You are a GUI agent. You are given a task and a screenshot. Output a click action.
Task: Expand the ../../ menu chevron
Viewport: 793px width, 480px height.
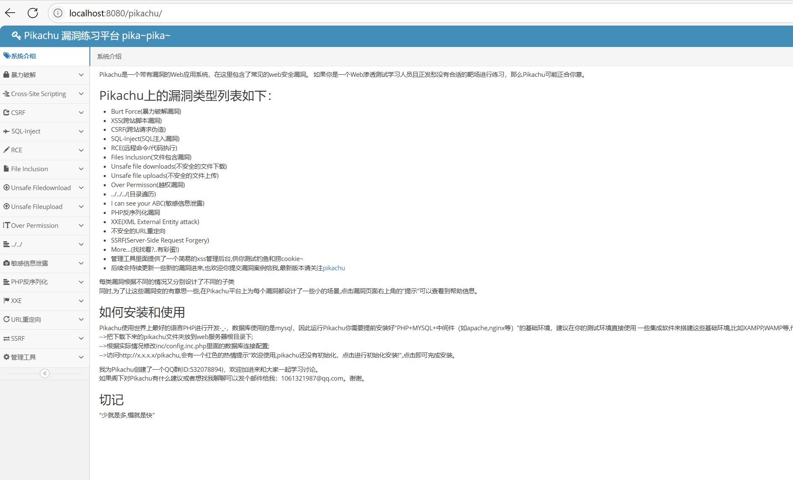81,244
